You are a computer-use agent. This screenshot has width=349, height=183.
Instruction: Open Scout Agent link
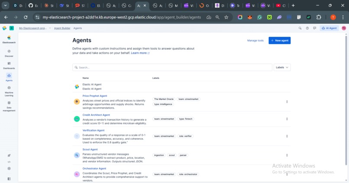coord(90,149)
